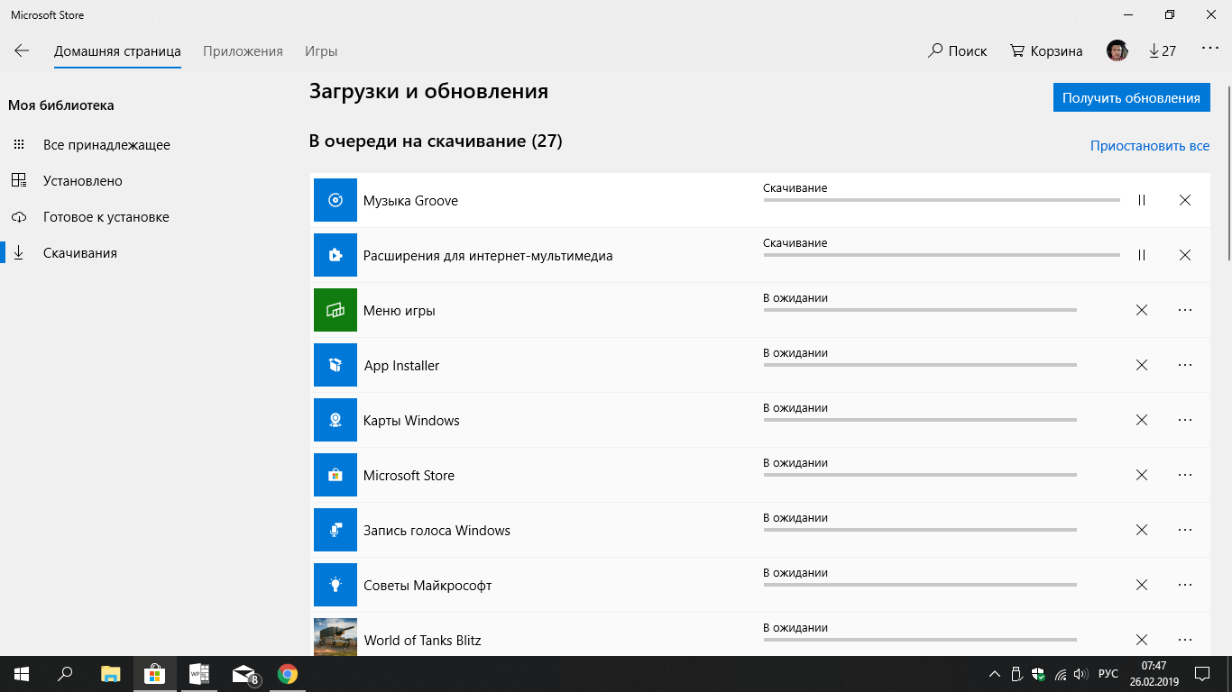Switch to Домашняя страница tab

117,51
